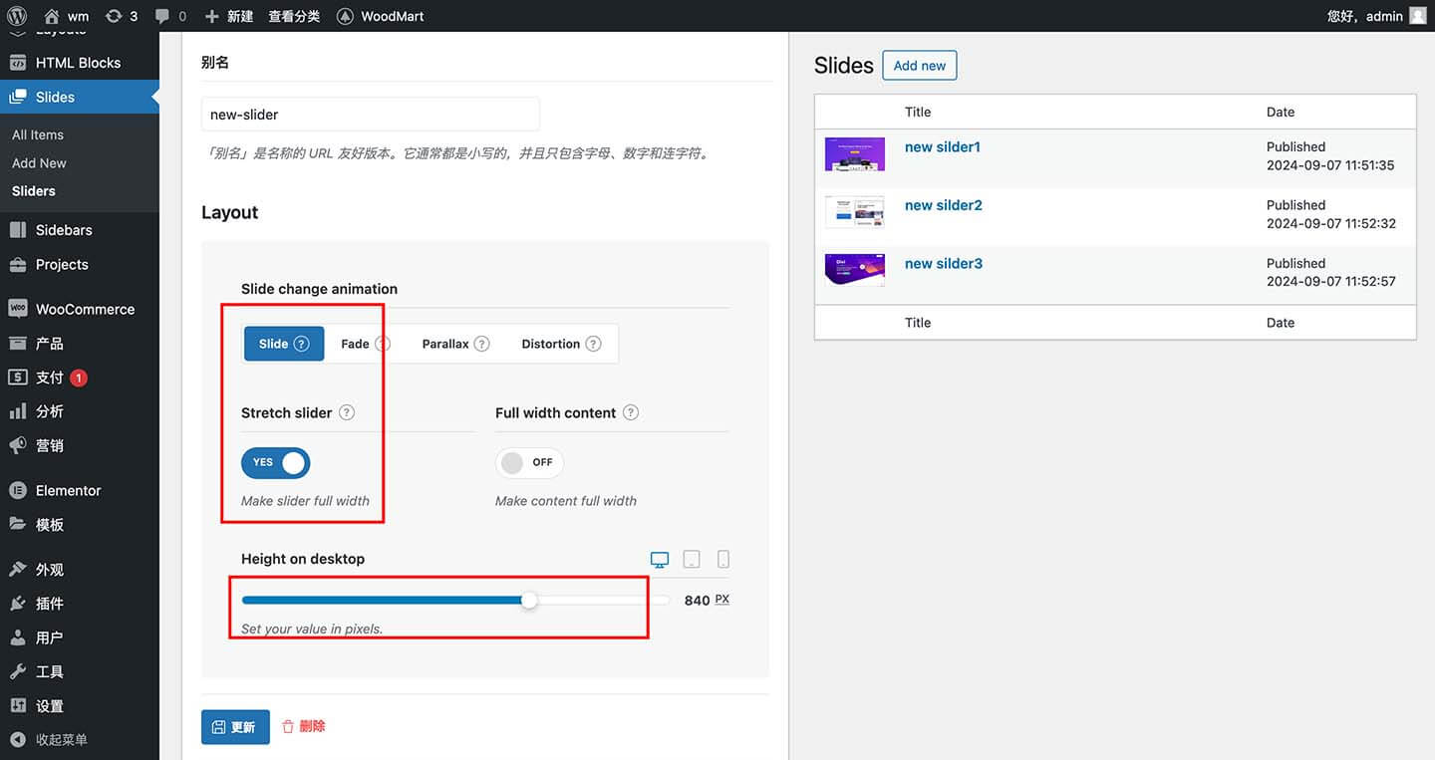
Task: Enable the Full width content toggle
Action: click(529, 463)
